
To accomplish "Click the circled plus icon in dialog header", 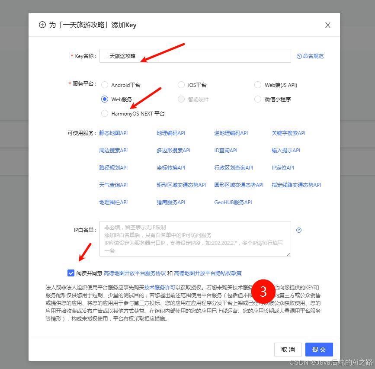I will [x=42, y=25].
